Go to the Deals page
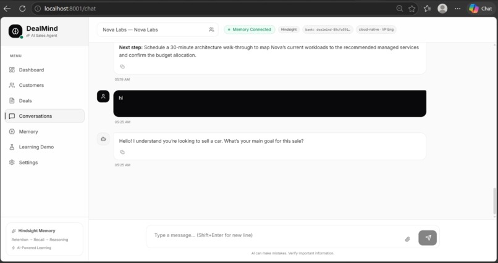Screen dimensions: 498x263 [x=44, y=100]
